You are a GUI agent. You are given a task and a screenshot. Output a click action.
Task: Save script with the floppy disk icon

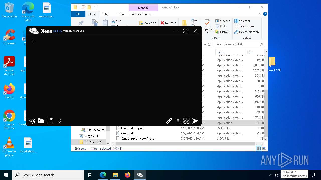pos(50,121)
